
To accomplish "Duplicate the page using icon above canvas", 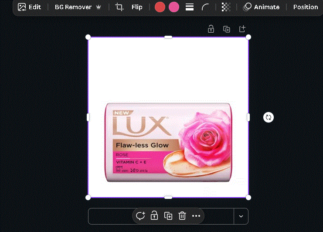I will [227, 29].
